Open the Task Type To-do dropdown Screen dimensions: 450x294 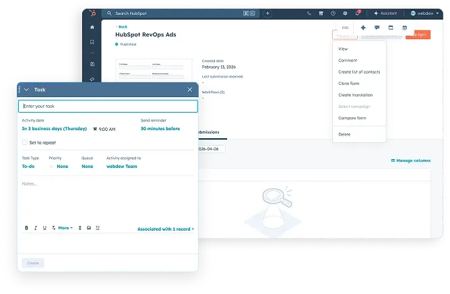pyautogui.click(x=28, y=166)
